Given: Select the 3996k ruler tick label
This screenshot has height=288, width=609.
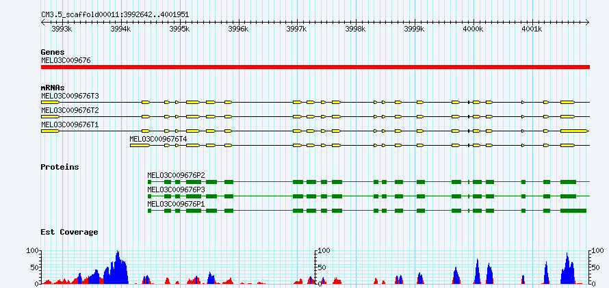Looking at the screenshot, I should pos(239,29).
